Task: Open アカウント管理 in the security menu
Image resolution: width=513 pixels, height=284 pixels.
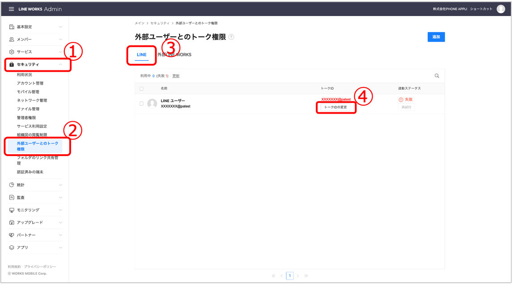Action: tap(30, 83)
